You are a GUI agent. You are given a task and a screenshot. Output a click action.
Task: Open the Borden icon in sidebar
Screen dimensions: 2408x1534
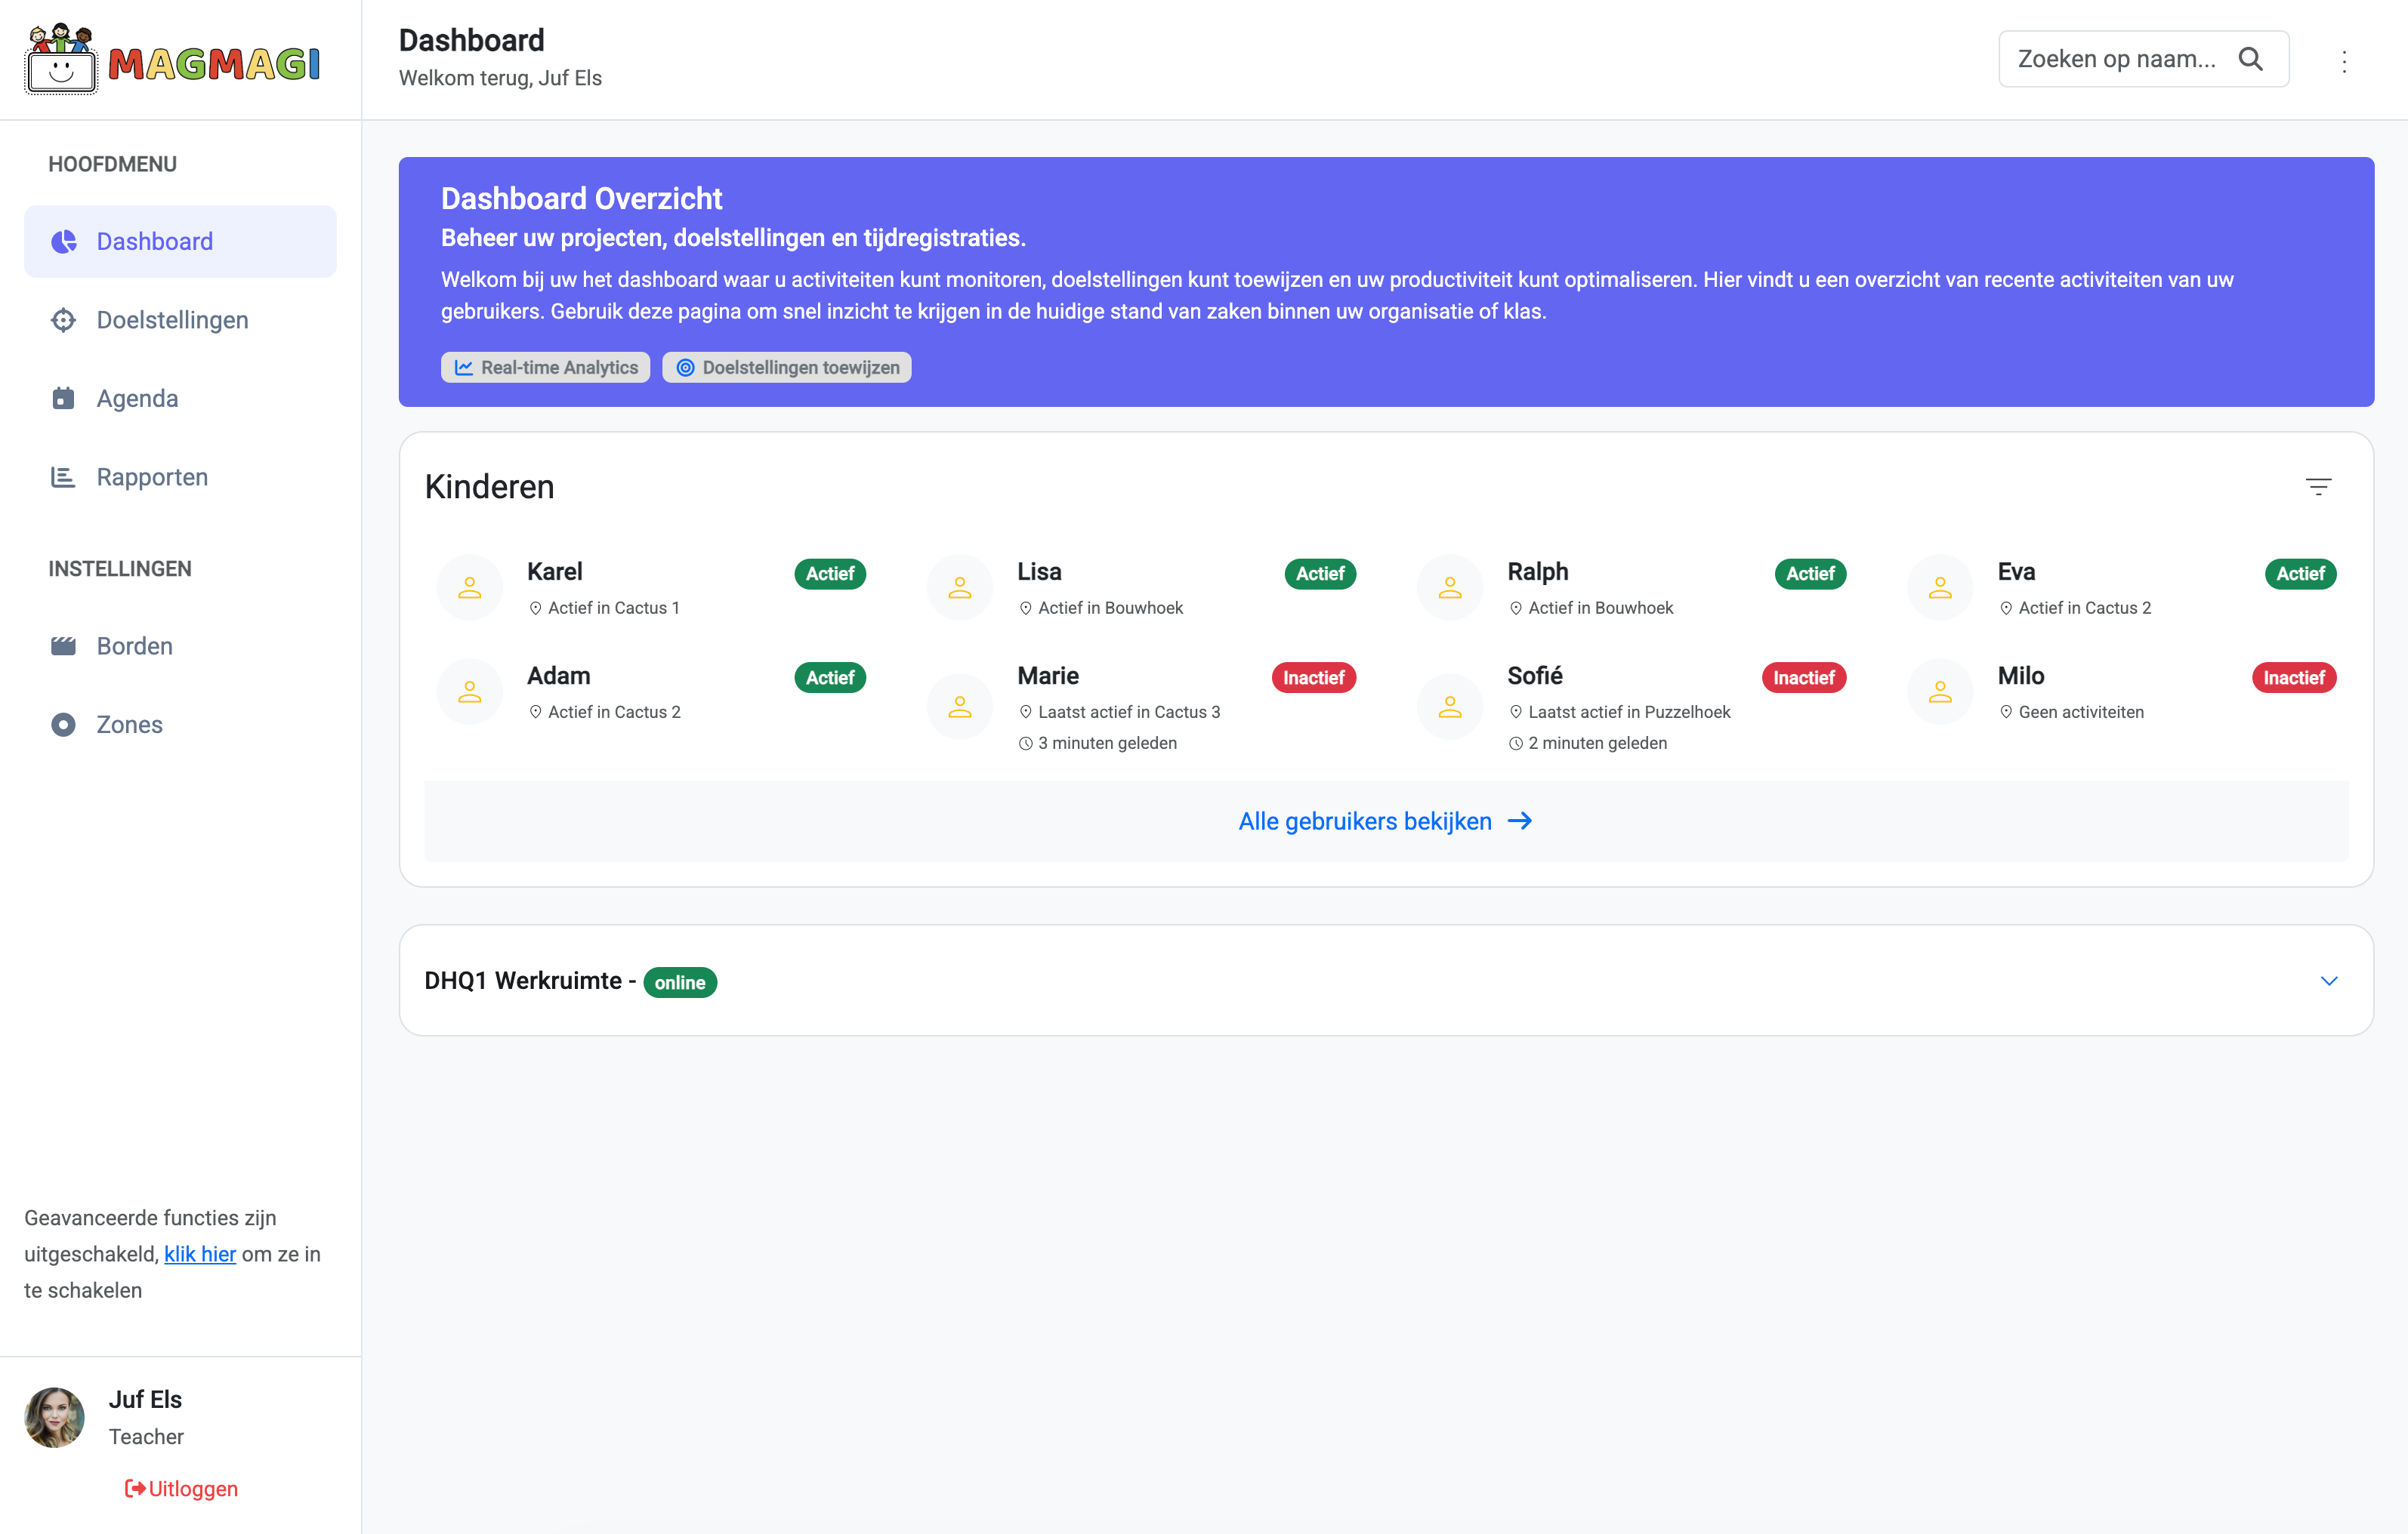pyautogui.click(x=63, y=645)
